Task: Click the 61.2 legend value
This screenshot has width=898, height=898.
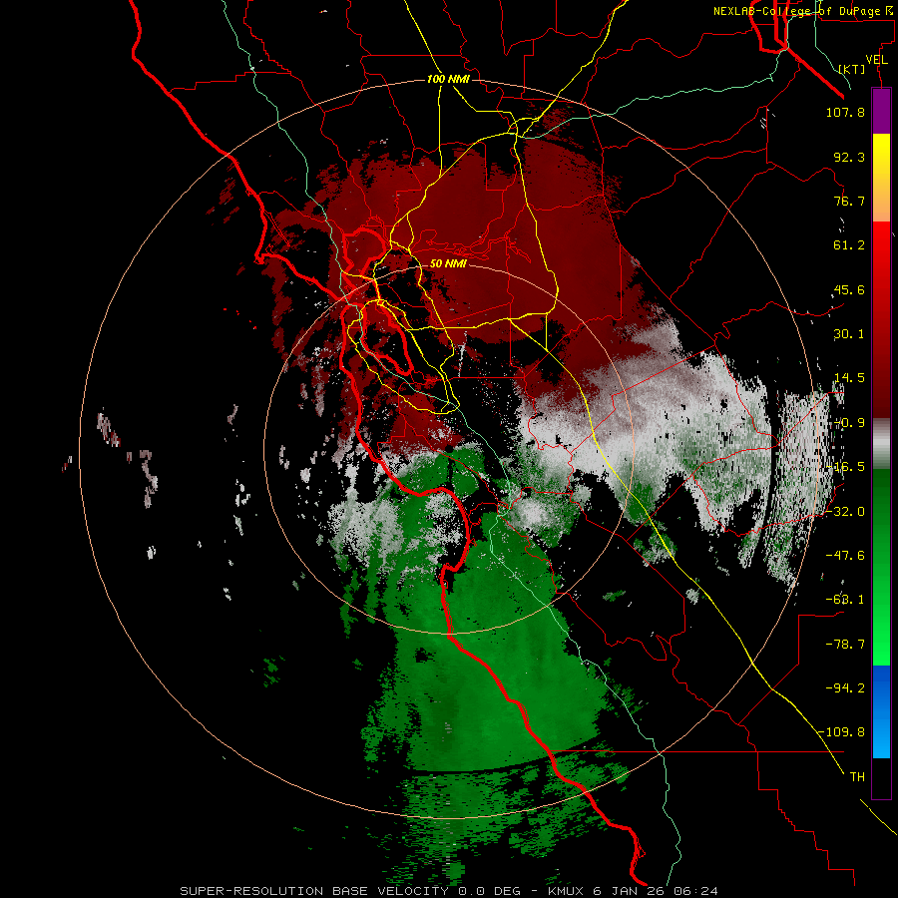Action: coord(849,245)
